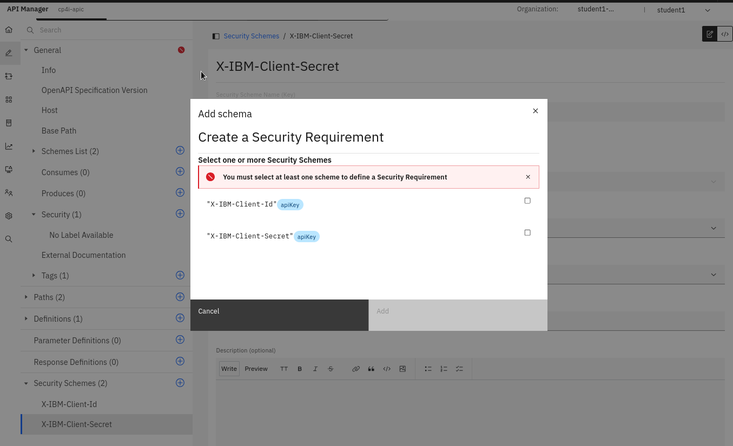Check the X-IBM-Client-Id scheme checkbox
733x446 pixels.
point(527,201)
